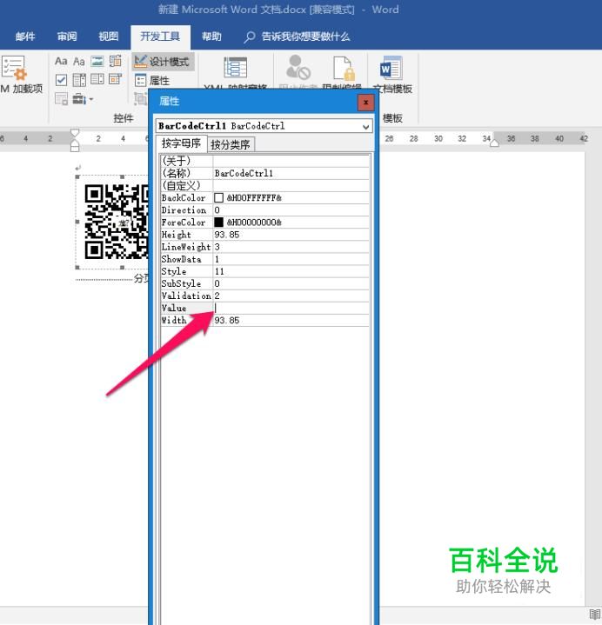Select the BackColor &H00FFFFFF& value

click(x=254, y=197)
